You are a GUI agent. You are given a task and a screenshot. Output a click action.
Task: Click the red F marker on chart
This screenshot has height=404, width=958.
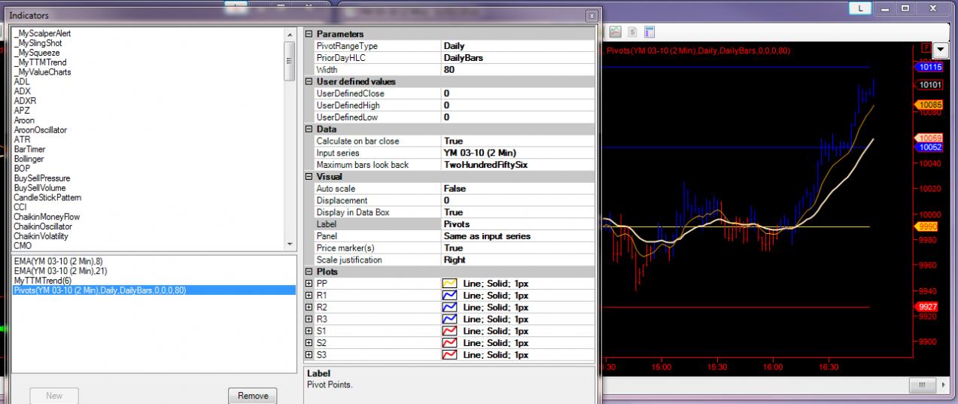(926, 48)
